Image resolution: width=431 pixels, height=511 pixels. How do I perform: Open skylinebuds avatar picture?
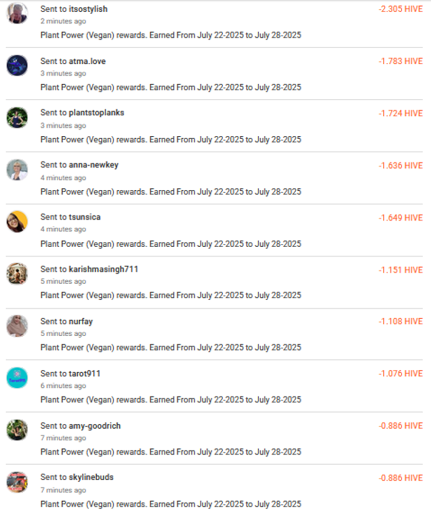coord(17,482)
